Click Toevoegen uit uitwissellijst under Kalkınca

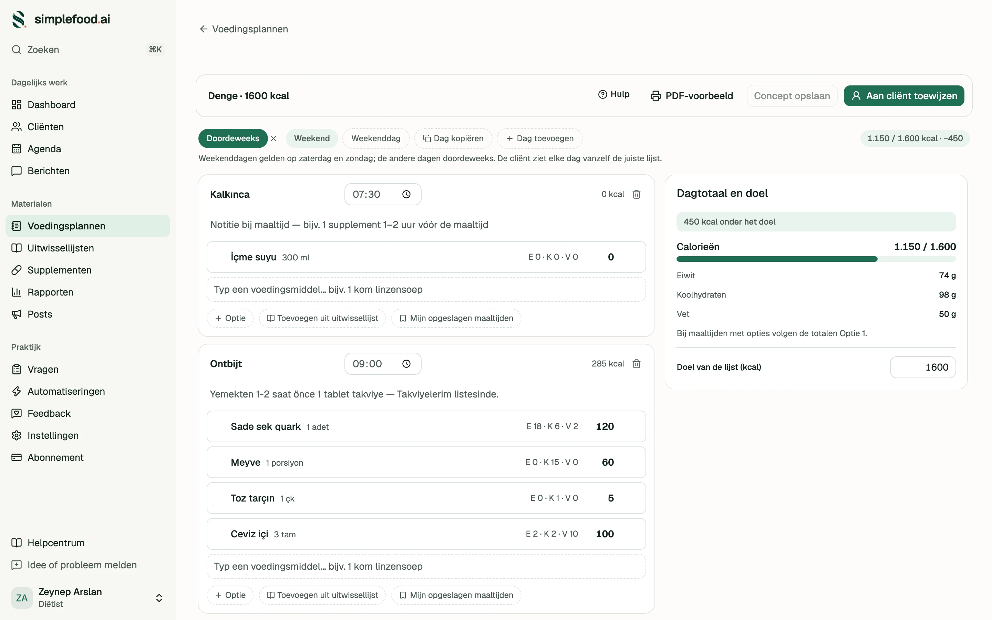pyautogui.click(x=322, y=318)
